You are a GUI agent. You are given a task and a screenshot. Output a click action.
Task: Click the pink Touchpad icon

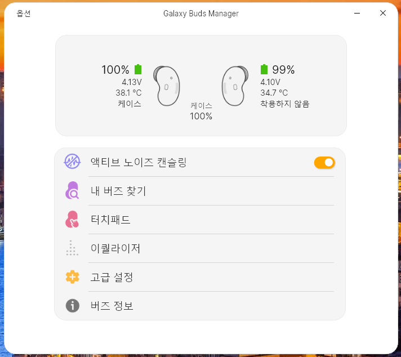pos(72,220)
